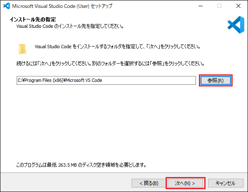248x192 pixels.
Task: Click the VS Code icon in title bar
Action: 7,6
